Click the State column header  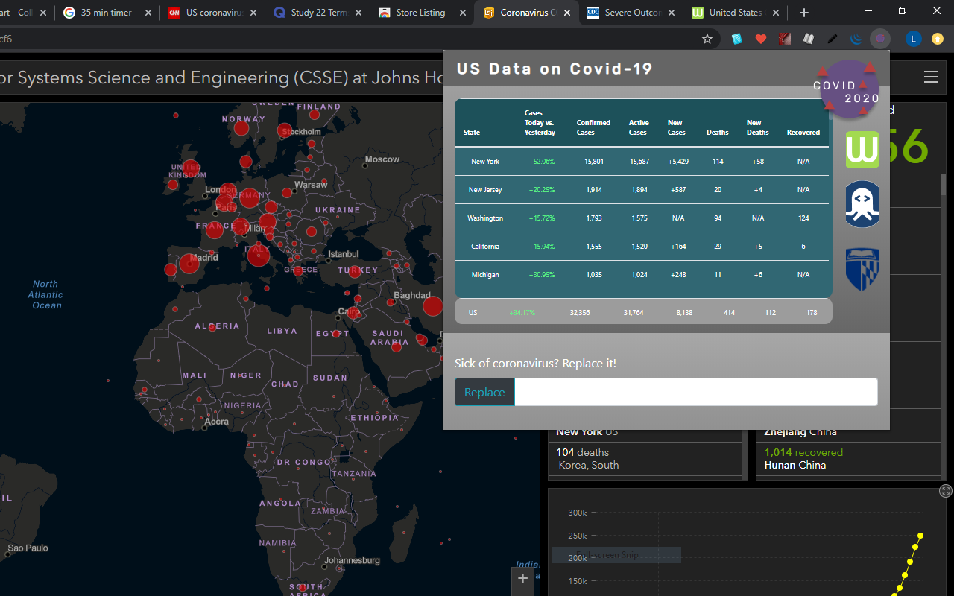click(x=472, y=133)
